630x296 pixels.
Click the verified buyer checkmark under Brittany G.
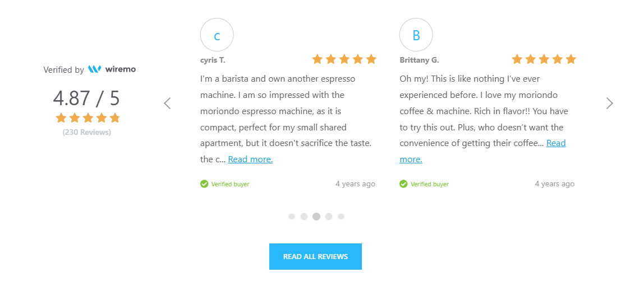403,184
